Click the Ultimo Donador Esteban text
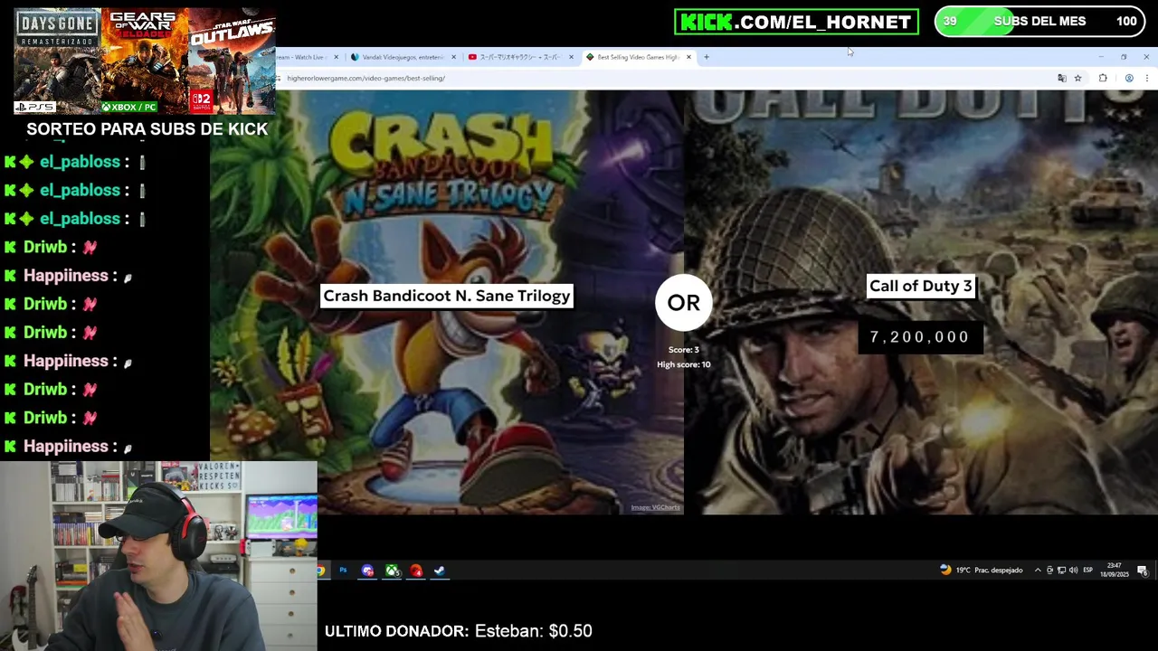The height and width of the screenshot is (651, 1158). 458,631
